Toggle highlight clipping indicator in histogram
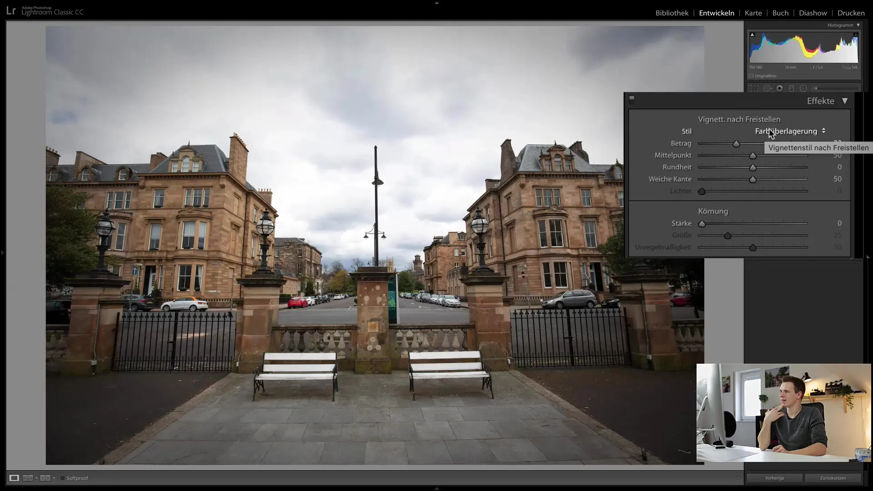This screenshot has height=491, width=873. 855,35
